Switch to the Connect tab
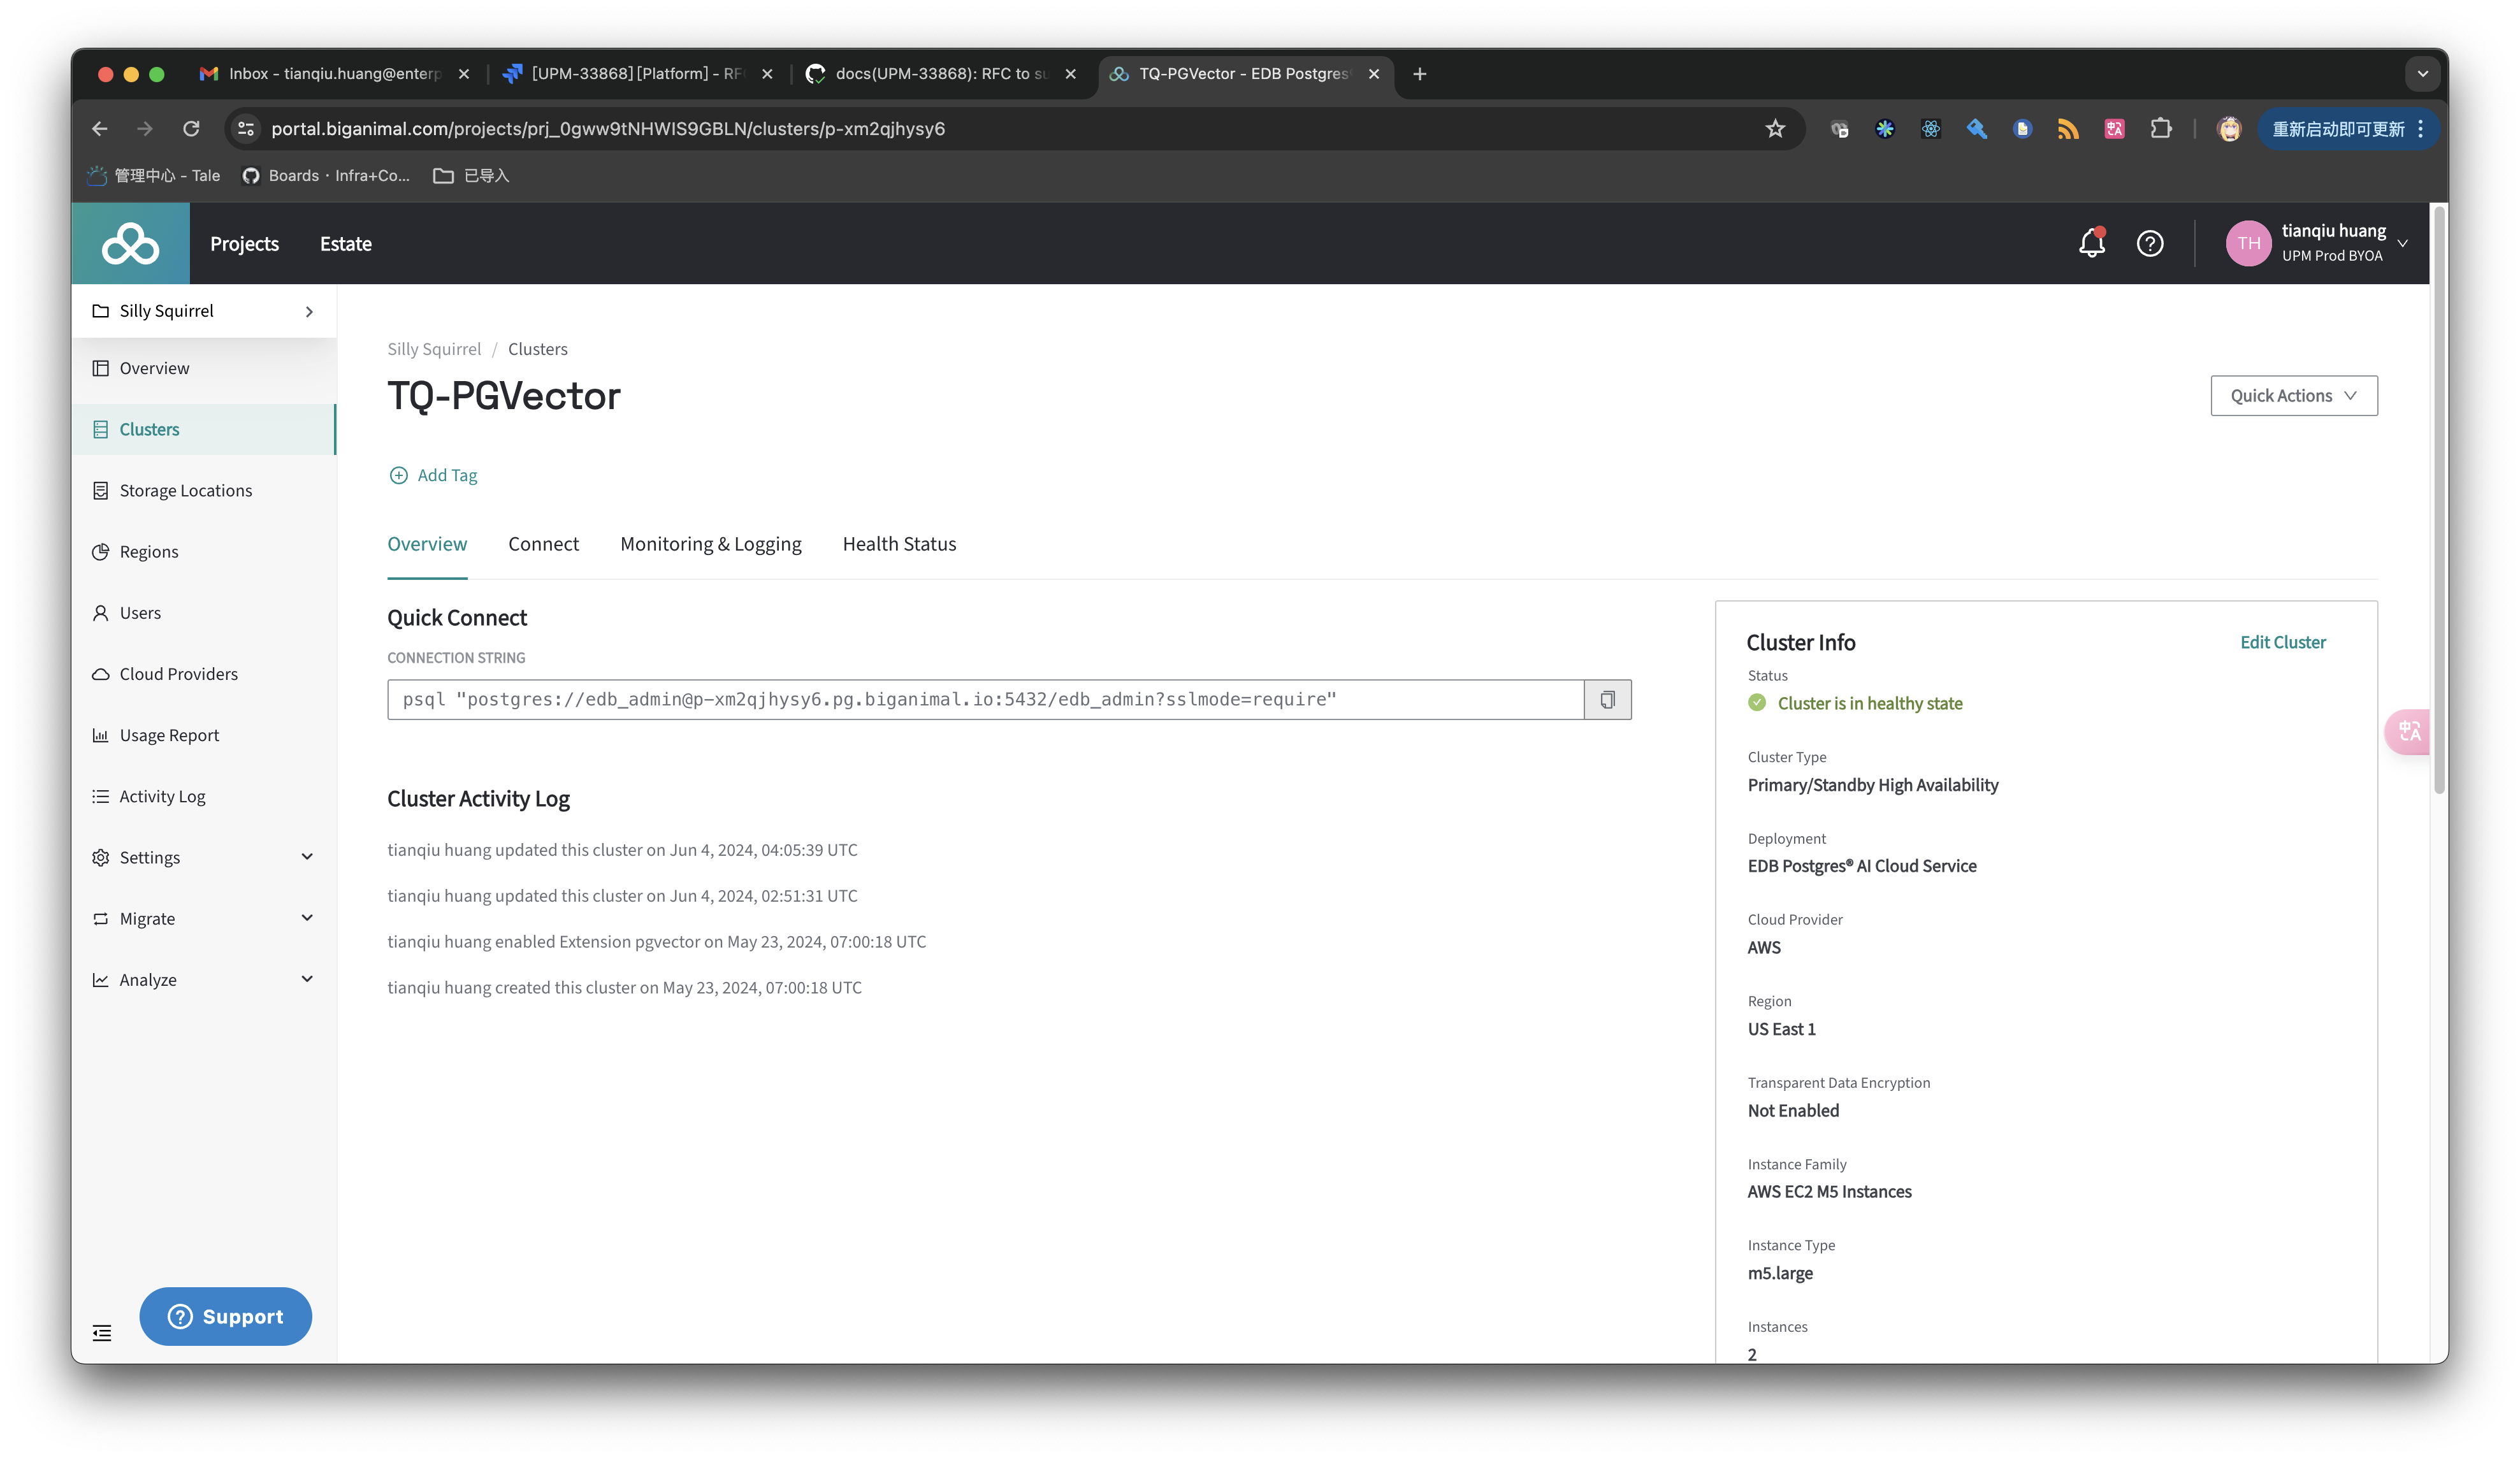The height and width of the screenshot is (1458, 2520). click(x=544, y=543)
